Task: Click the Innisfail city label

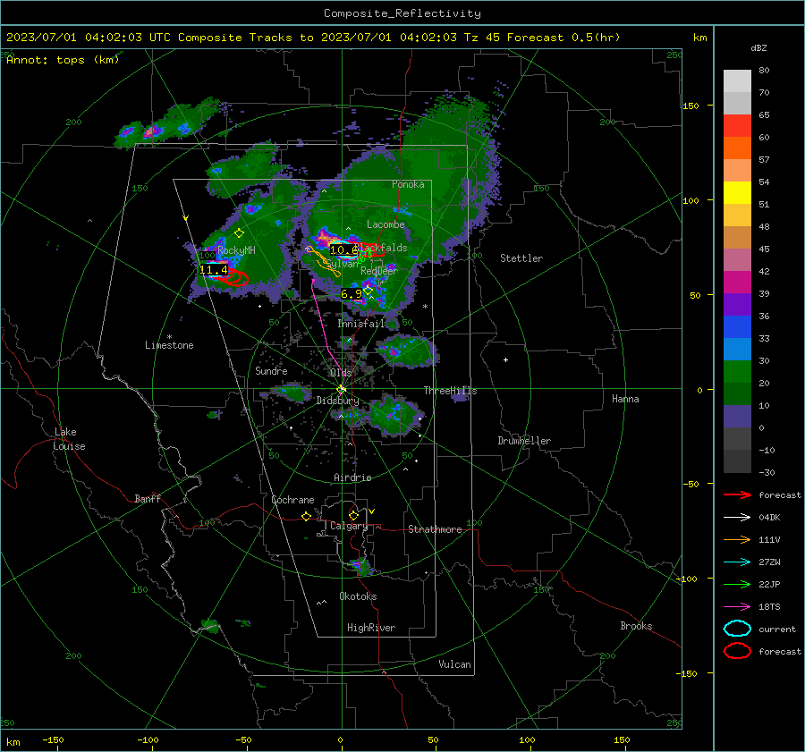Action: point(361,324)
